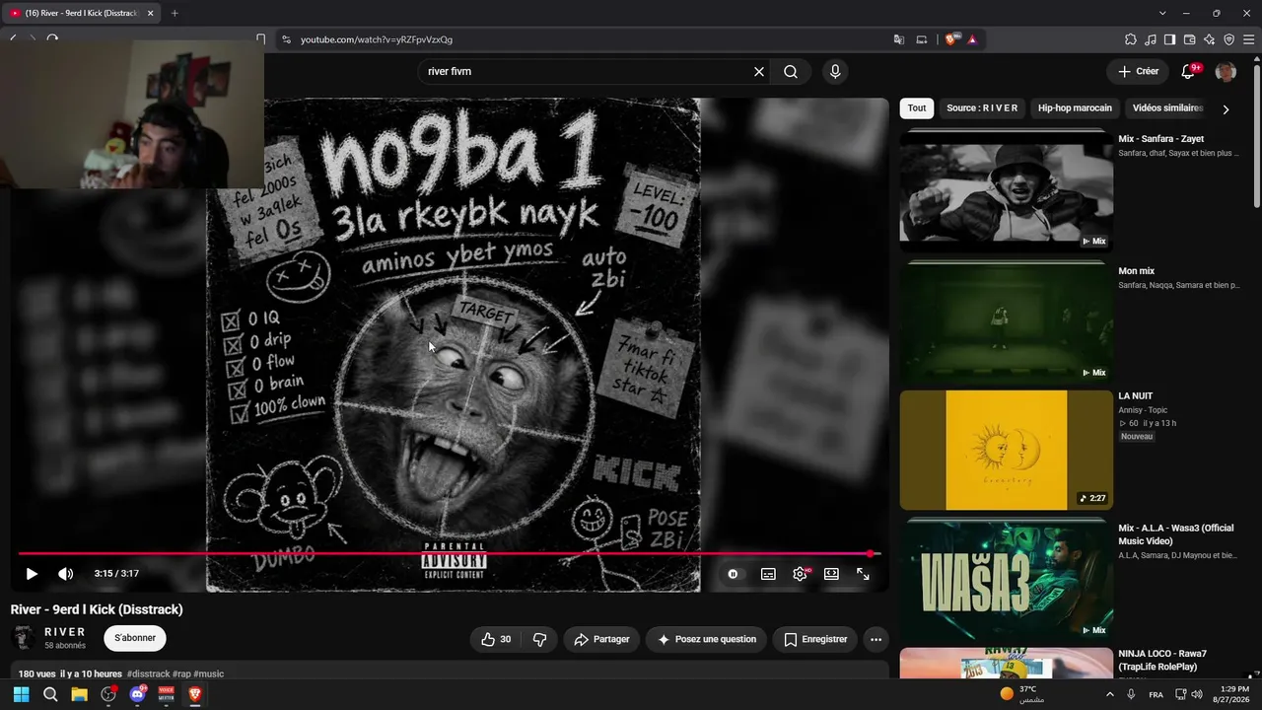Screen dimensions: 1262x710
Task: Open more actions three-dot menu
Action: (876, 639)
